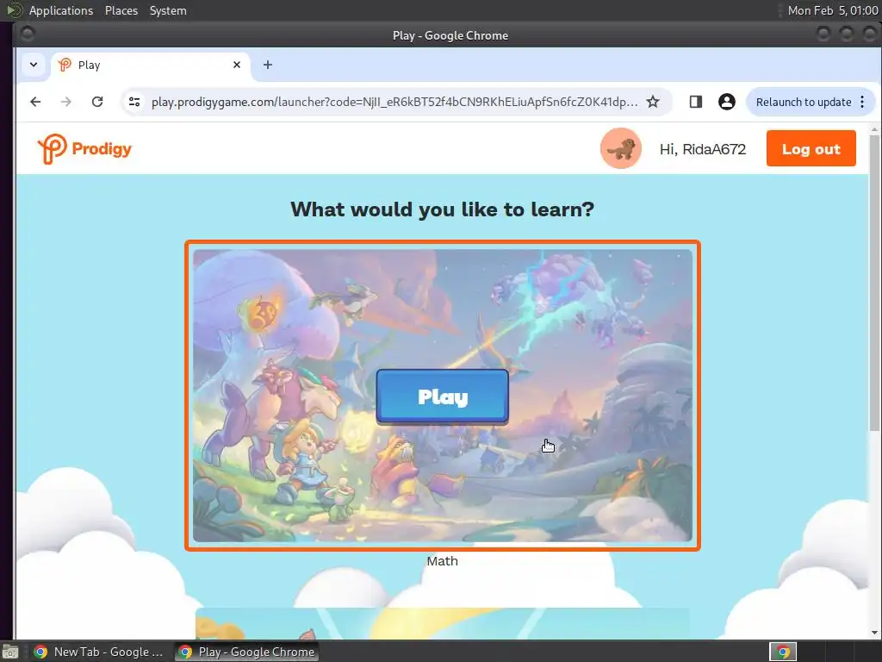Go back to the previous page
Screen dimensions: 882x662
coord(35,102)
